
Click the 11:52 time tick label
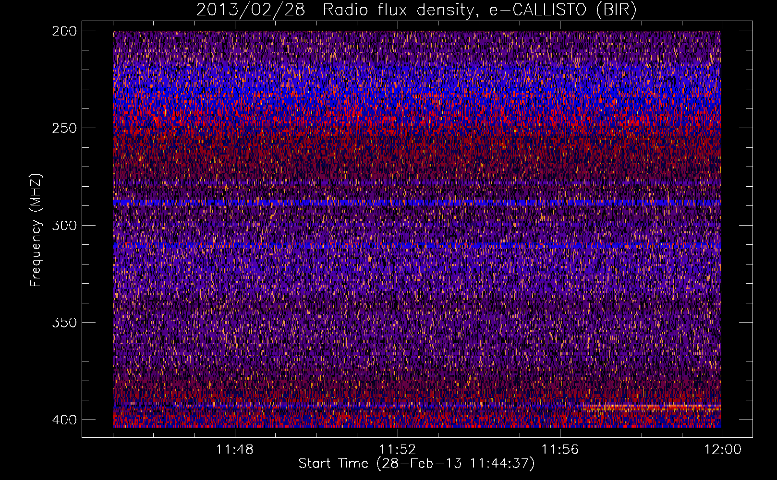pyautogui.click(x=398, y=450)
